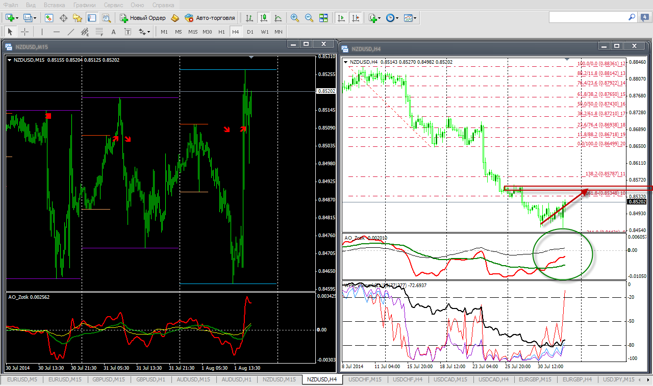This screenshot has width=653, height=386.
Task: Select the Fibonacci retracement tool
Action: [99, 32]
